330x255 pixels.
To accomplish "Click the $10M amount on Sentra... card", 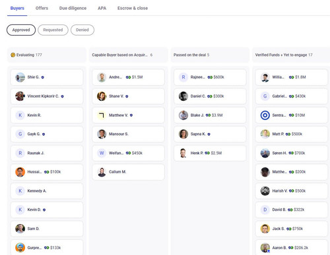I will tap(300, 115).
